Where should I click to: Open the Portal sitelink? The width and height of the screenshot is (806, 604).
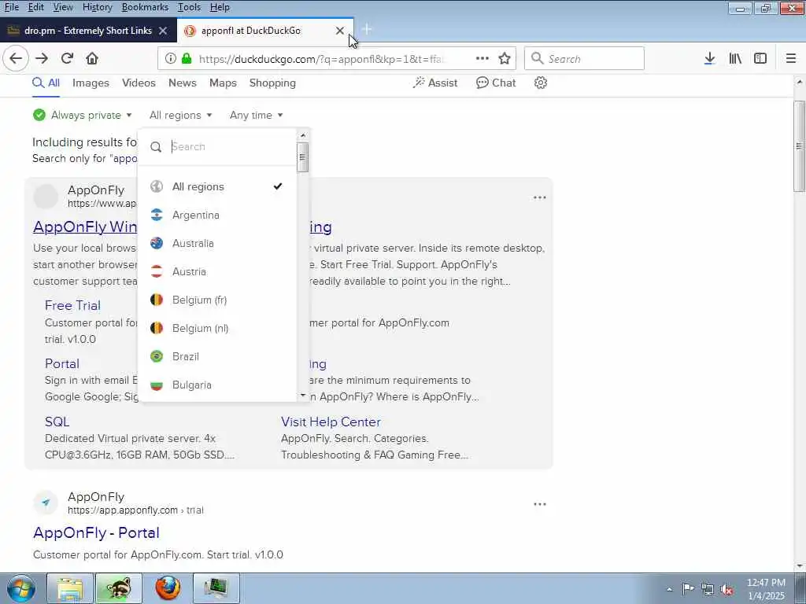(62, 363)
